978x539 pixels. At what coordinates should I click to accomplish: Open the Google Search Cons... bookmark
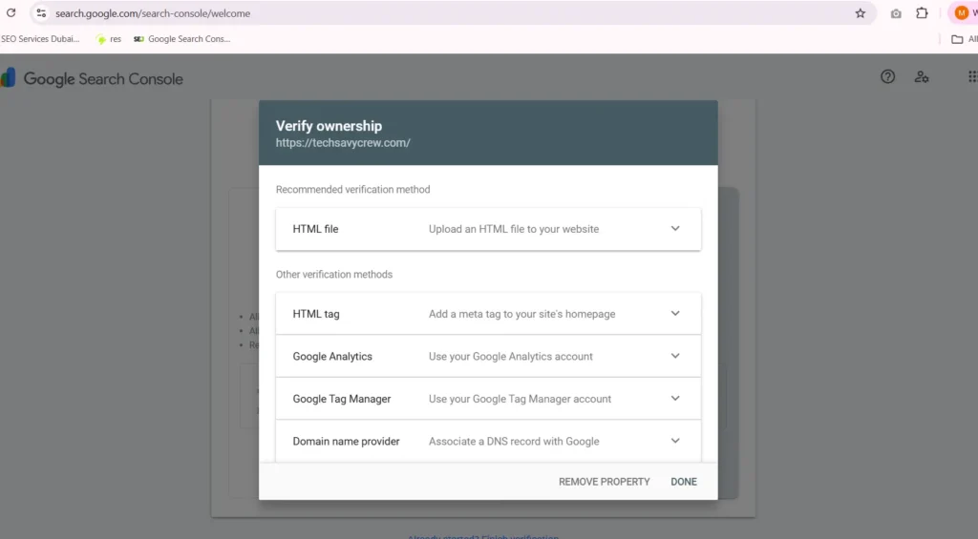click(182, 38)
